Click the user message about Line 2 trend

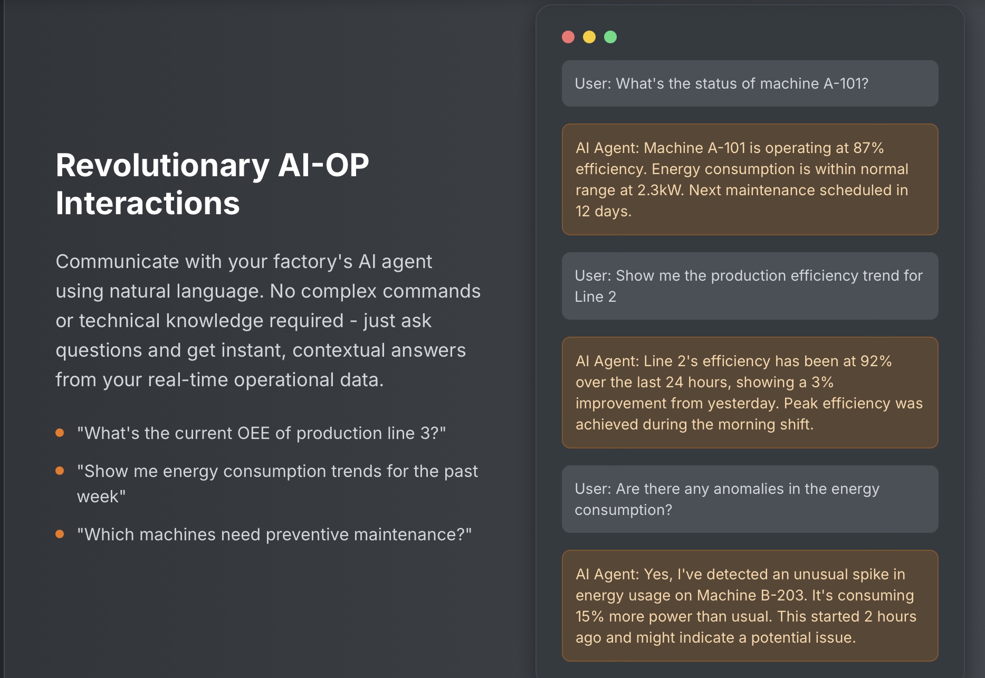(x=749, y=286)
